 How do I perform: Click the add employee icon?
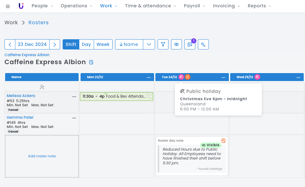[x=42, y=87]
